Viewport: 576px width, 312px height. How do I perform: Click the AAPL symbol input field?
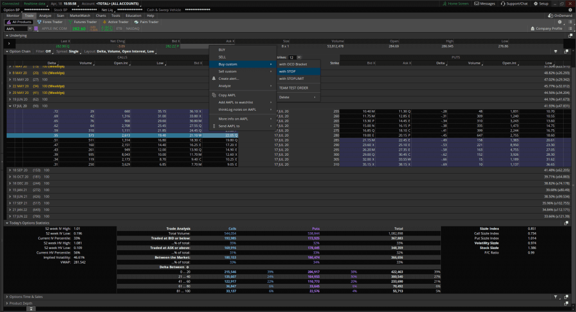15,28
